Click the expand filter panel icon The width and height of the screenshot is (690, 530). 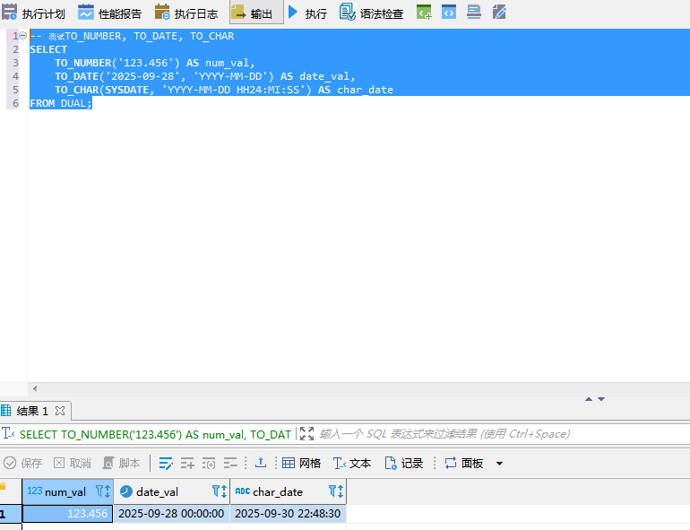click(x=307, y=434)
